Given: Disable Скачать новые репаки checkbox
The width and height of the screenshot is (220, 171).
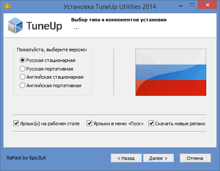Looking at the screenshot, I should (151, 124).
